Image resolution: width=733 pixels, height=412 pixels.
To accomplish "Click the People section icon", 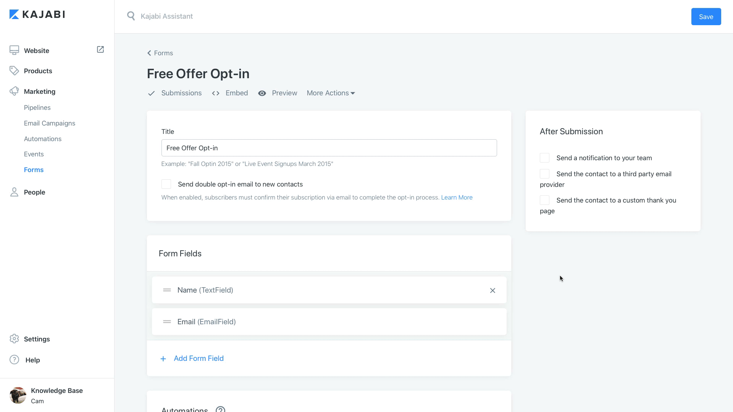I will click(14, 192).
